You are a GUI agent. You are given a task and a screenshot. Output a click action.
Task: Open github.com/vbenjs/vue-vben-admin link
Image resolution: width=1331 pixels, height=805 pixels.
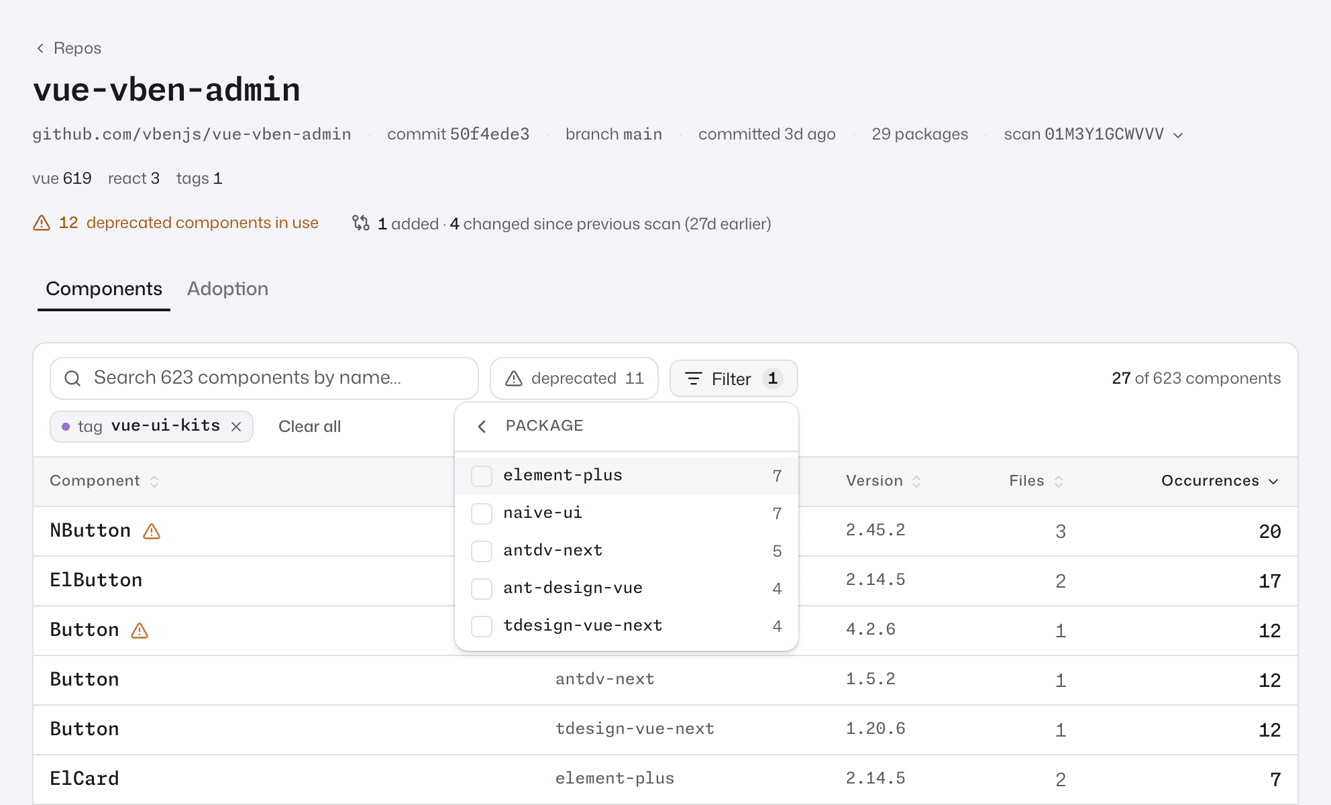point(192,134)
